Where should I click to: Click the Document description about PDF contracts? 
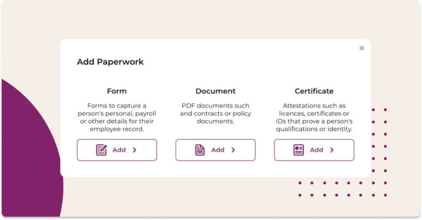215,113
